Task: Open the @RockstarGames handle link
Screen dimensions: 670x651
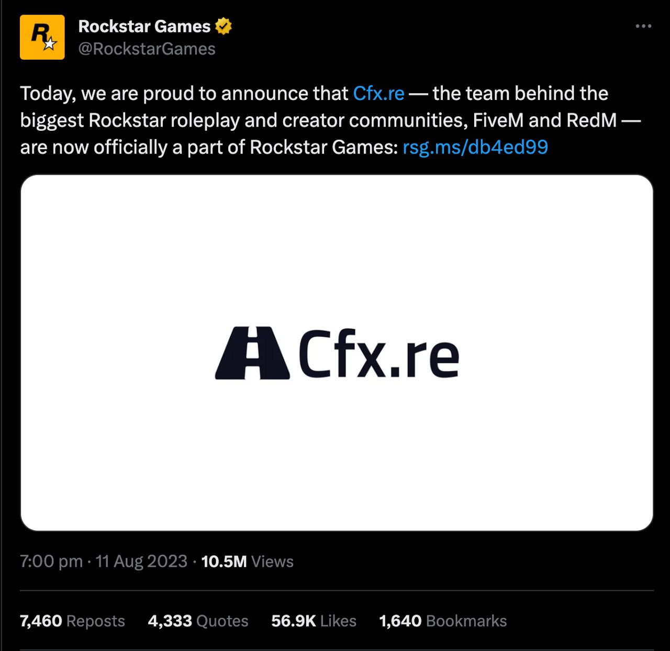Action: (x=147, y=49)
